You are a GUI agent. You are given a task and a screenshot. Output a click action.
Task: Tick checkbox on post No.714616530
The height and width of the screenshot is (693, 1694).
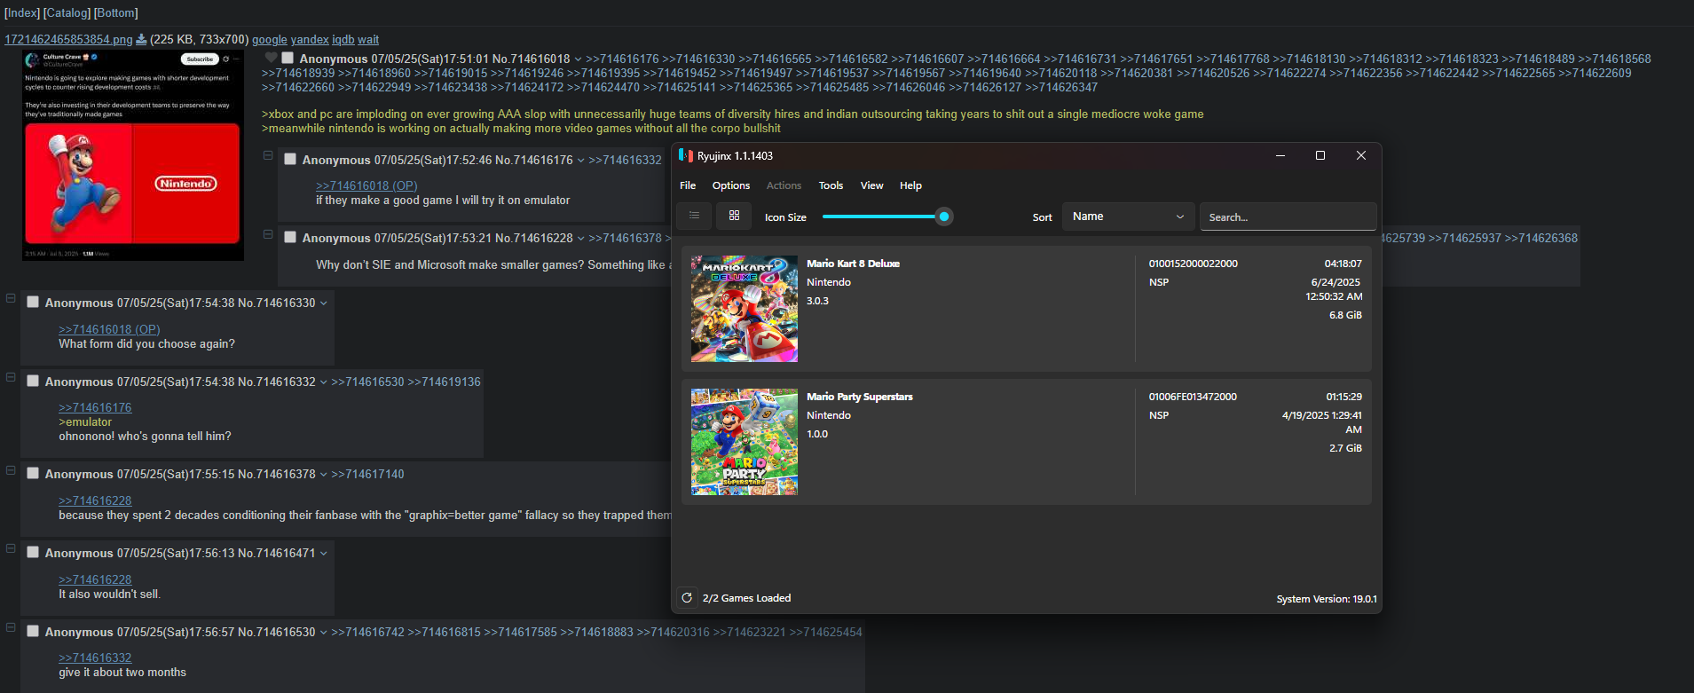33,631
